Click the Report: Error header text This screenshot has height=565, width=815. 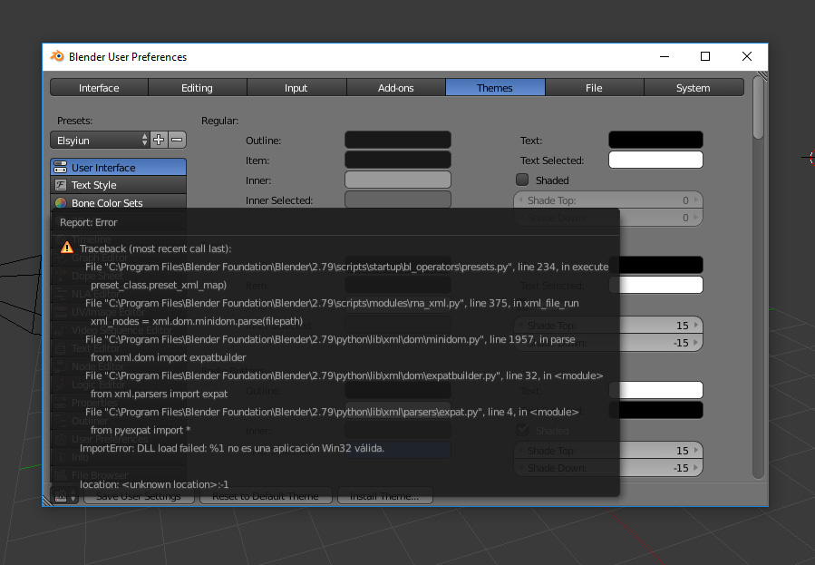click(88, 222)
